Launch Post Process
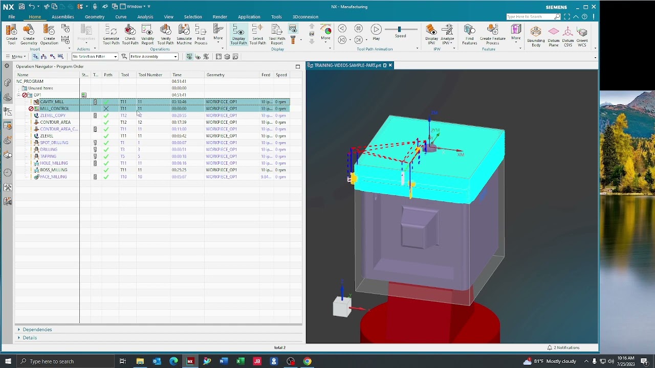655x368 pixels. (x=201, y=34)
